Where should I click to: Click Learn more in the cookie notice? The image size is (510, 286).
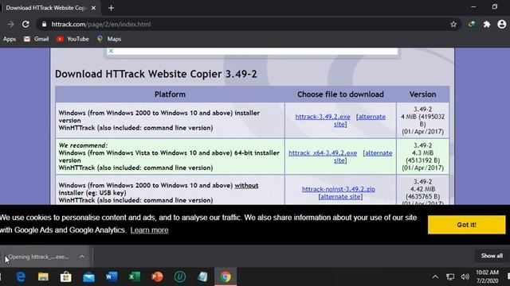pos(149,230)
